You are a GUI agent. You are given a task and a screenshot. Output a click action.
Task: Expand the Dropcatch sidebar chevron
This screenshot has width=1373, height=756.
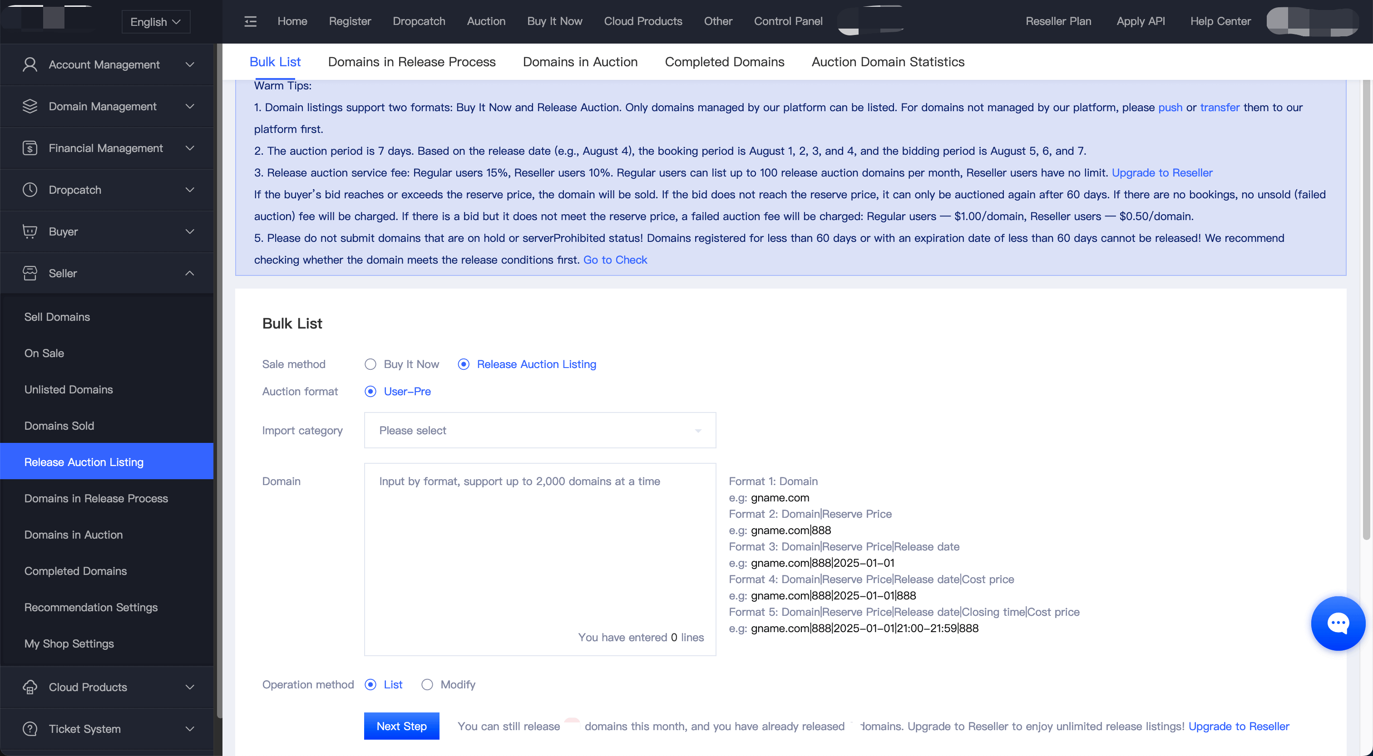[x=190, y=190]
